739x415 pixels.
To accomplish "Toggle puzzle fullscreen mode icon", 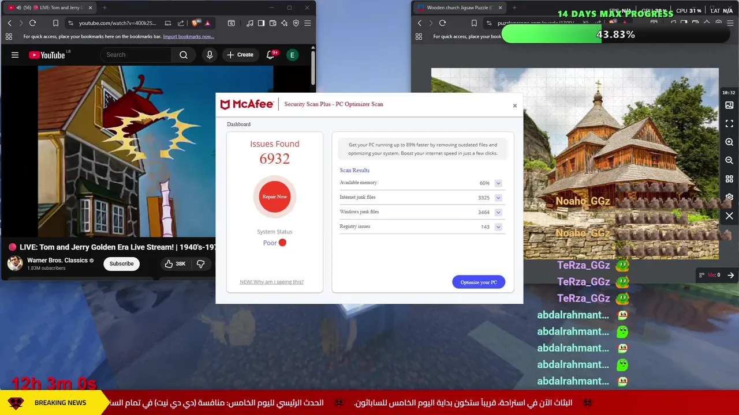I will (x=729, y=124).
